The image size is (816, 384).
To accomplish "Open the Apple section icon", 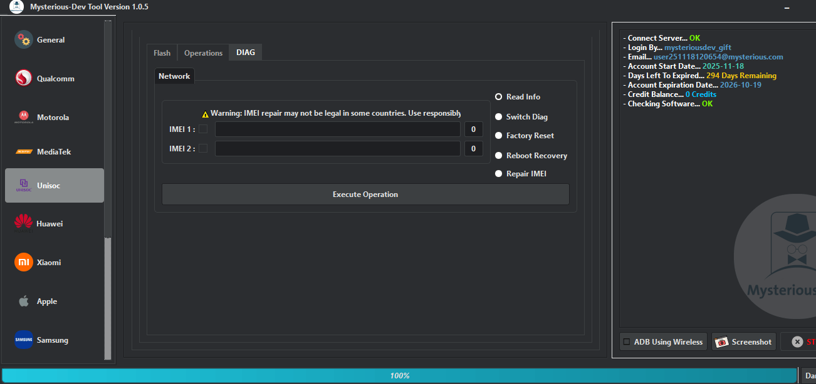I will coord(23,301).
